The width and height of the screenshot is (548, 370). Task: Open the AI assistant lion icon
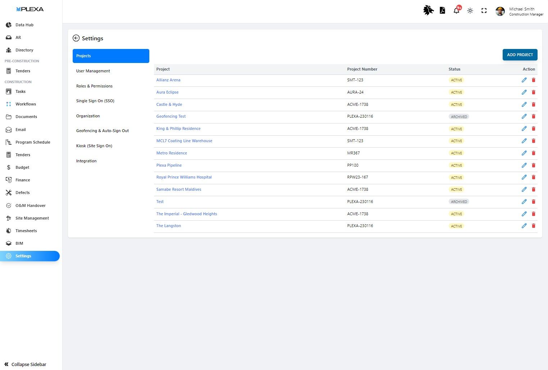(x=428, y=10)
